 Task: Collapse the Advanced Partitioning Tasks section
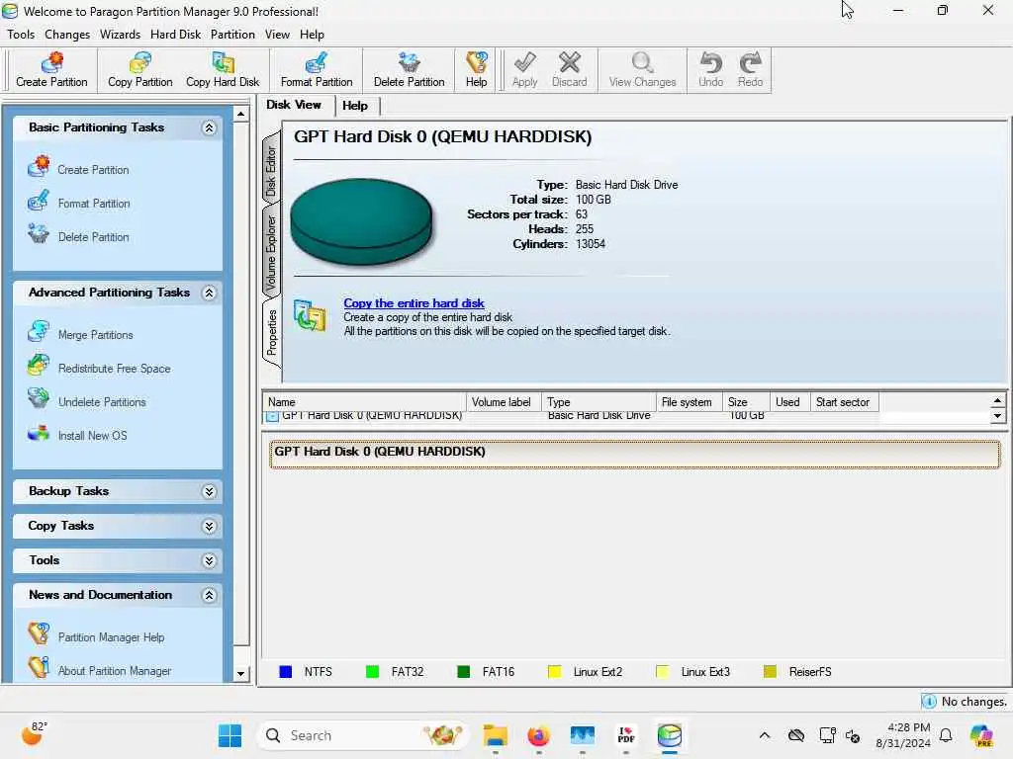[209, 293]
